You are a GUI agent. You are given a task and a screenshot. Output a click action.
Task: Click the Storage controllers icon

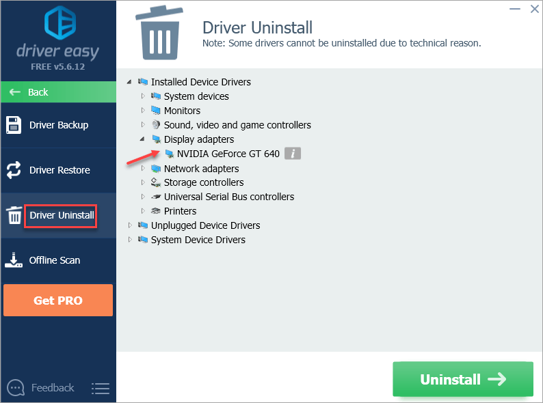coord(156,182)
